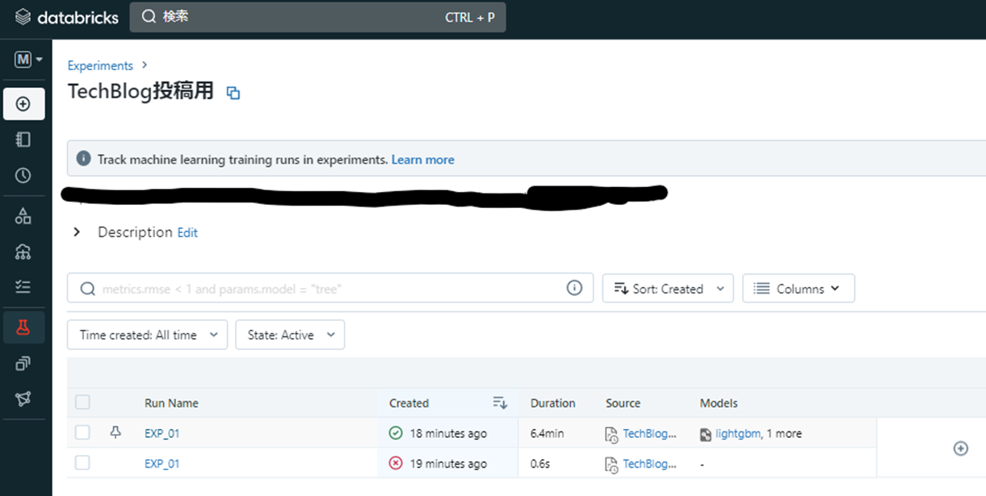Tick the select-all runs header checkbox

[82, 402]
